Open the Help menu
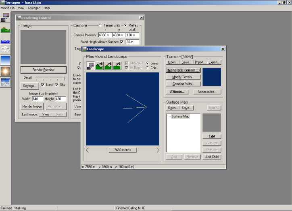Image resolution: width=292 pixels, height=211 pixels. point(47,8)
